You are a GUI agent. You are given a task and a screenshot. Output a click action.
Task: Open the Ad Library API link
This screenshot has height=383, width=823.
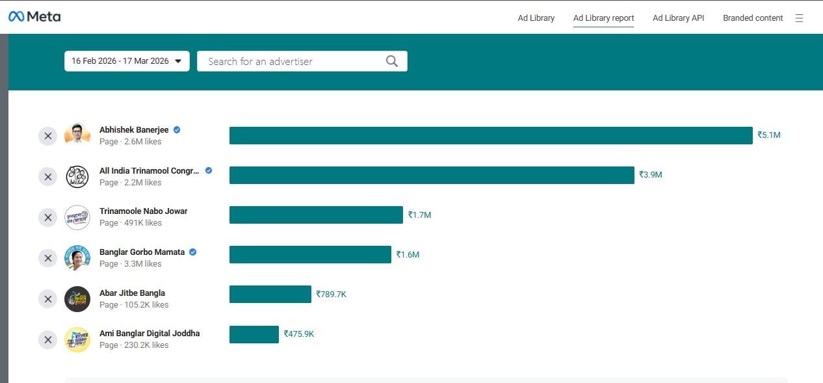coord(678,18)
